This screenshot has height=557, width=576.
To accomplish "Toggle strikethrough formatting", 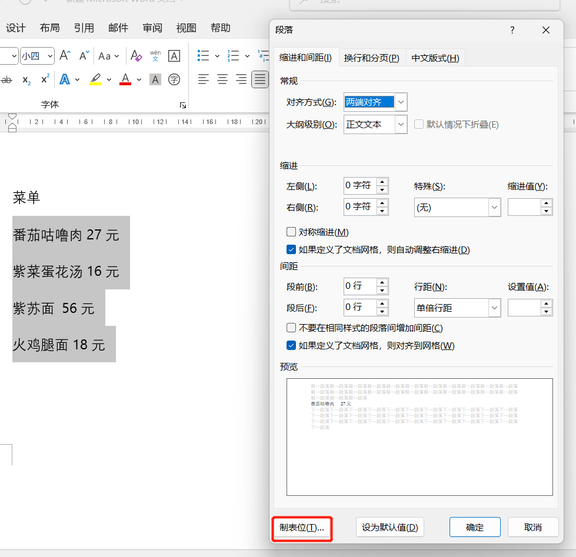I will pyautogui.click(x=6, y=79).
